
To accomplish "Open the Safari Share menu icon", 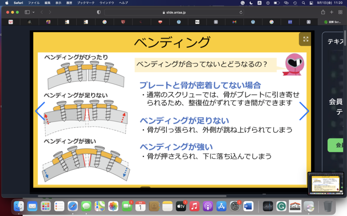I will (x=323, y=12).
